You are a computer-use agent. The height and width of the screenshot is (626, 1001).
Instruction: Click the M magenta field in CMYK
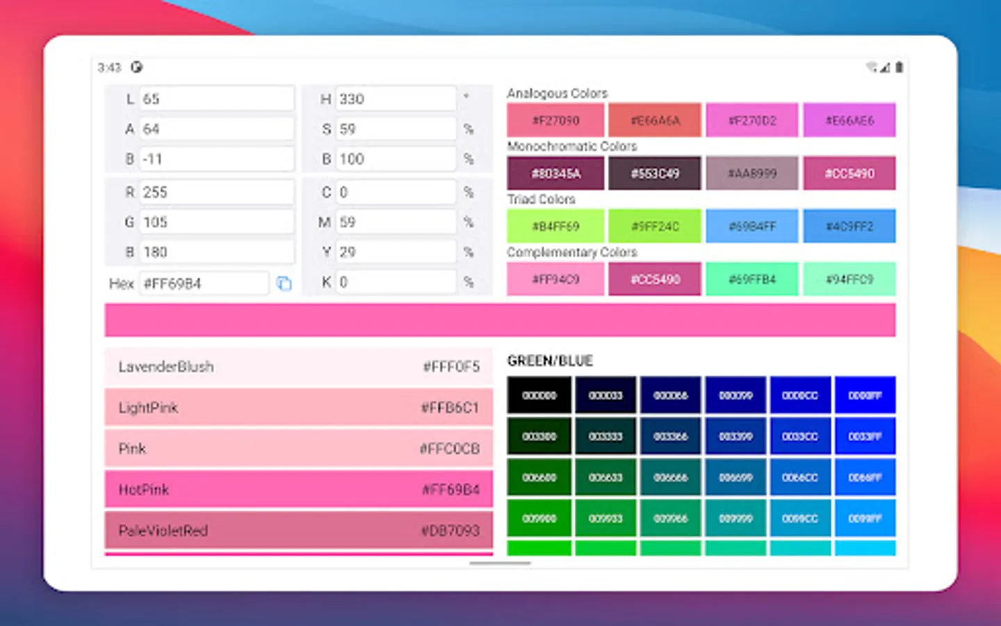point(396,222)
